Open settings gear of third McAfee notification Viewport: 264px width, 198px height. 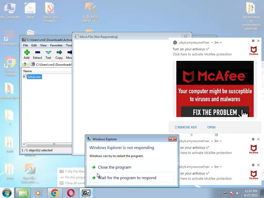pyautogui.click(x=253, y=165)
